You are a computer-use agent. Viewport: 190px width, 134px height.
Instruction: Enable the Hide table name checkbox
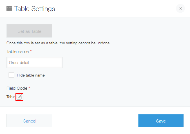pos(11,75)
